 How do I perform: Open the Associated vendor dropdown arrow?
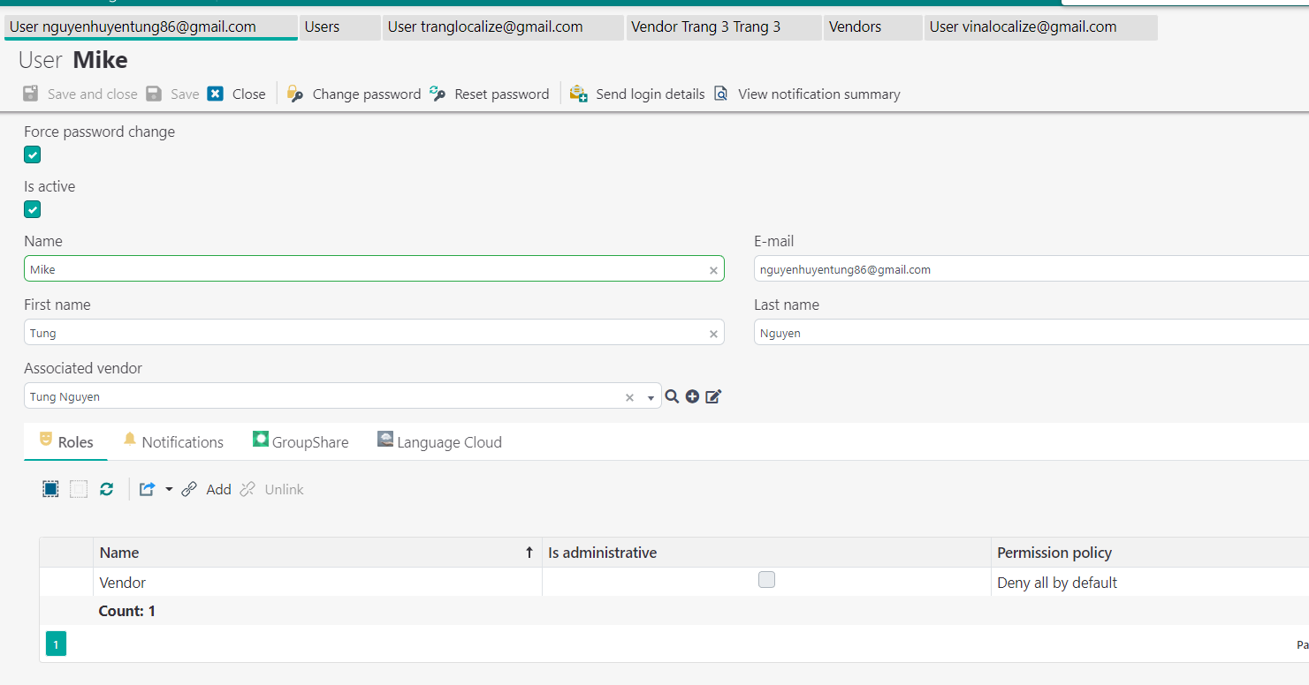click(651, 398)
